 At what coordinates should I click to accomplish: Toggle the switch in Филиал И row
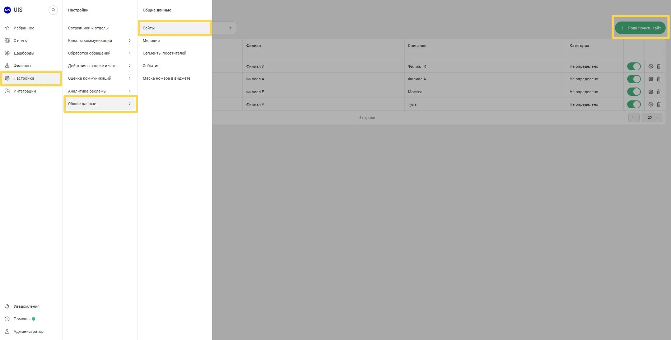pos(634,66)
